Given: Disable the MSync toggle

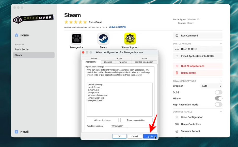Looking at the screenshot, I should [218, 99].
